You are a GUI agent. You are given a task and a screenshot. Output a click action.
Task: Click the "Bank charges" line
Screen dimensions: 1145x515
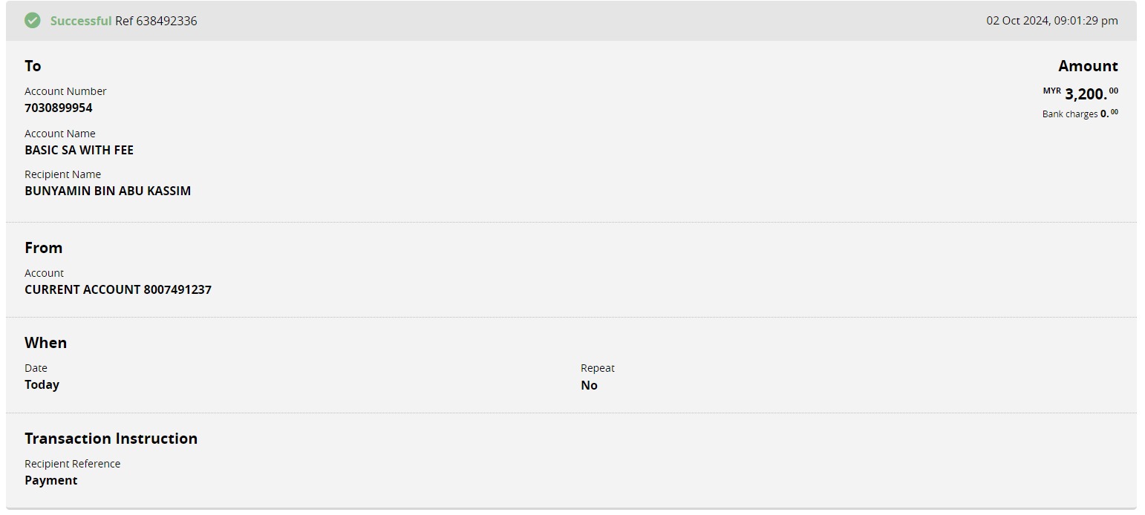1079,114
